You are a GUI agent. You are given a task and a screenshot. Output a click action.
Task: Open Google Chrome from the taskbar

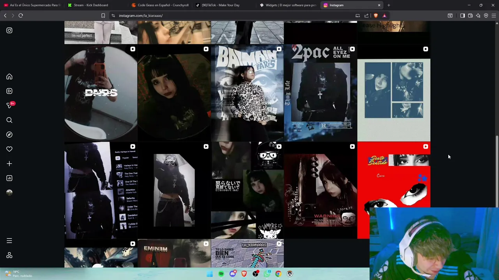278,274
